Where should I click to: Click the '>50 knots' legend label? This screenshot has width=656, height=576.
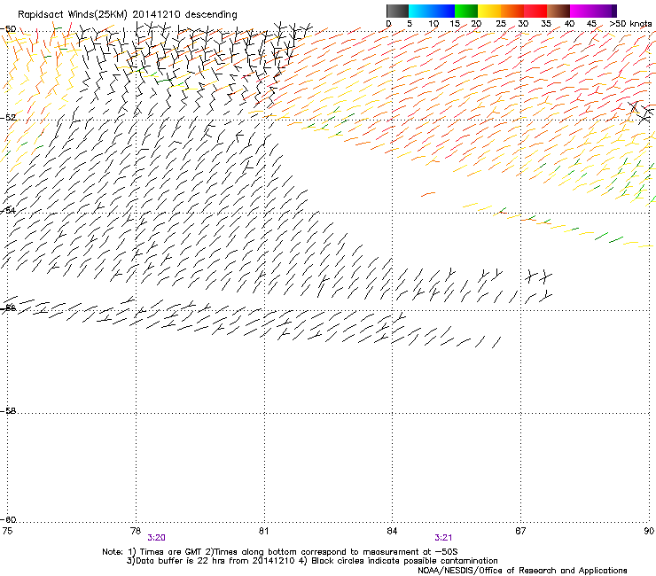tap(630, 24)
